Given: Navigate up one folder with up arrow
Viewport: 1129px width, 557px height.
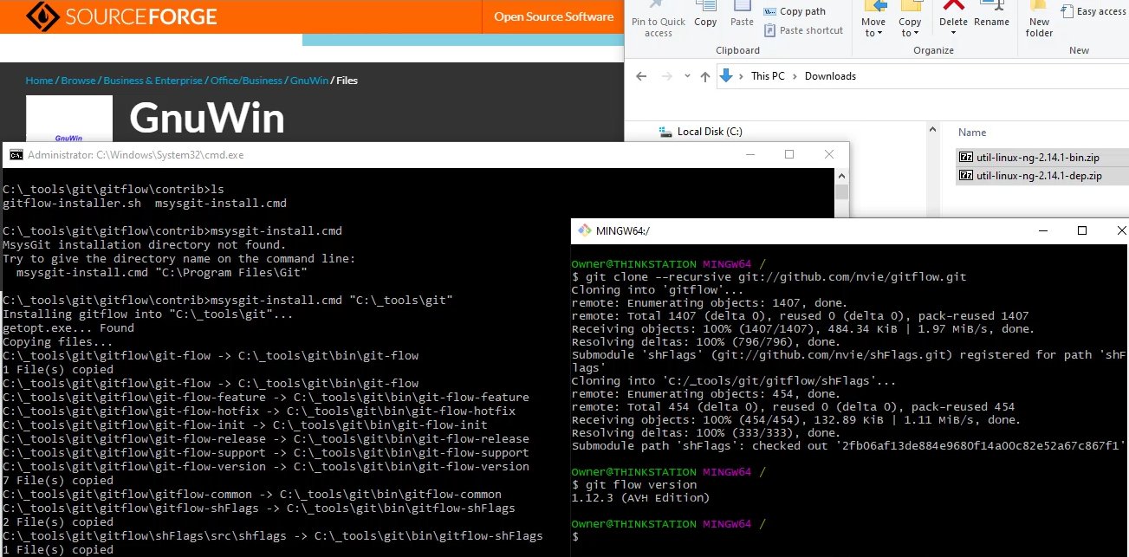Looking at the screenshot, I should 704,76.
